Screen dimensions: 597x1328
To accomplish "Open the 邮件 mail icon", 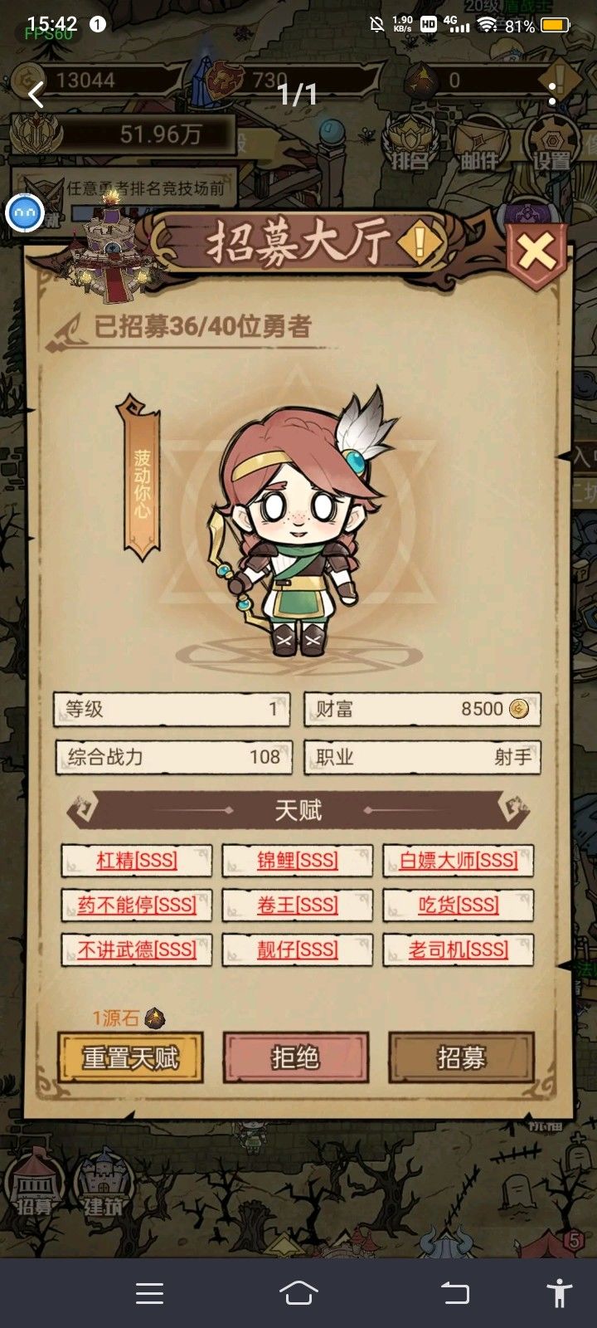I will pos(479,143).
